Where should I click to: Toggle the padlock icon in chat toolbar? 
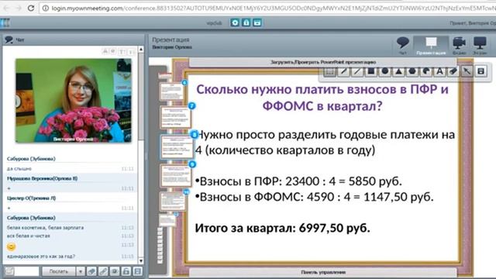coord(126,271)
